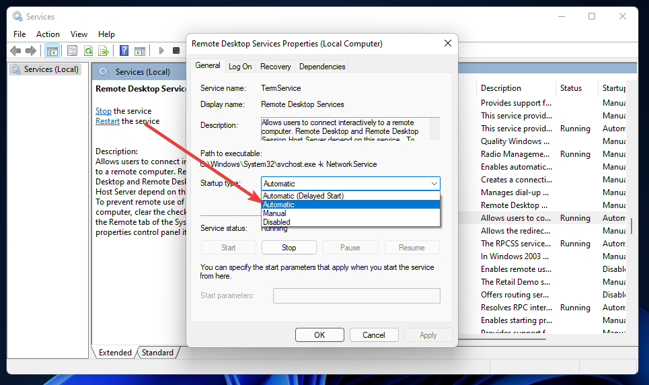Viewport: 649px width, 385px height.
Task: Click the Pause service button
Action: tap(350, 248)
